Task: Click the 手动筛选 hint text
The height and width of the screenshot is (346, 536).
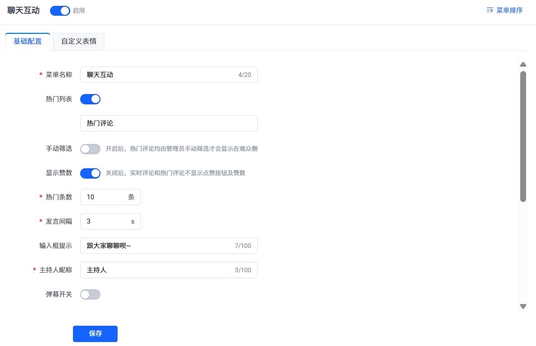Action: 181,148
